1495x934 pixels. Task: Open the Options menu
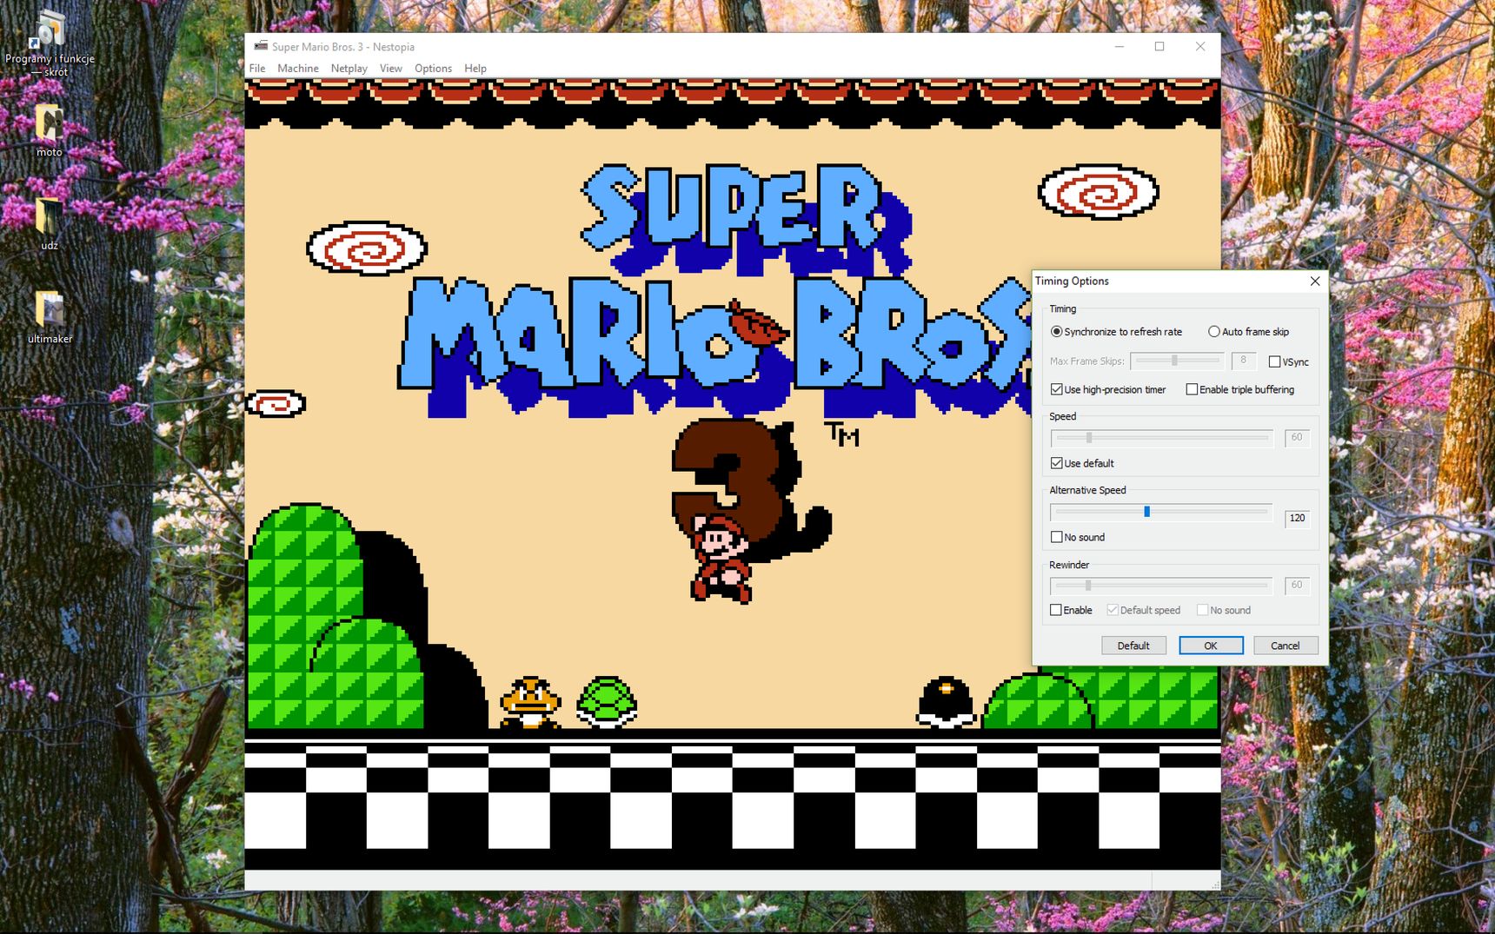pyautogui.click(x=433, y=68)
